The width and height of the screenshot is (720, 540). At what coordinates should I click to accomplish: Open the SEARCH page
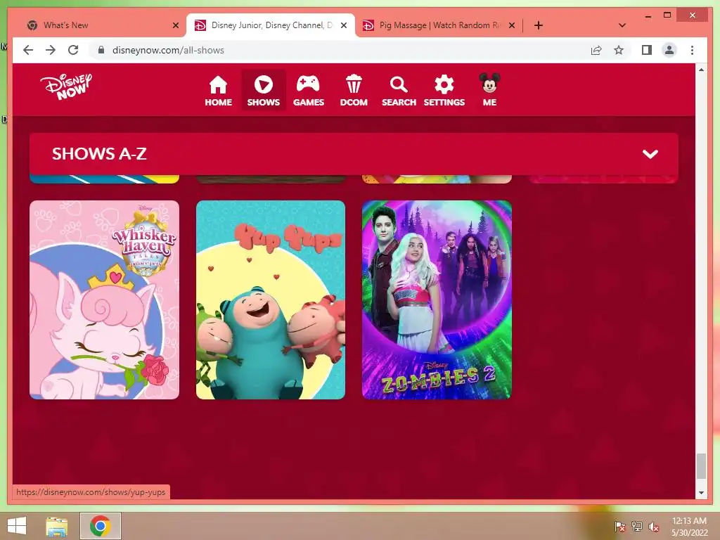tap(399, 91)
